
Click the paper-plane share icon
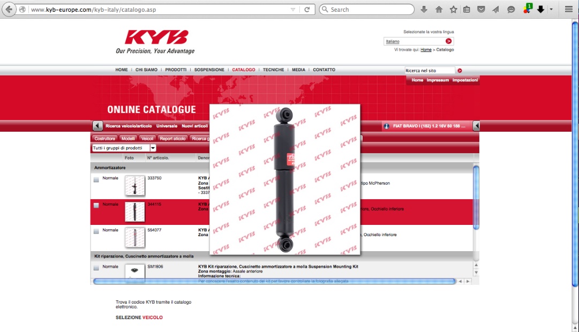495,10
